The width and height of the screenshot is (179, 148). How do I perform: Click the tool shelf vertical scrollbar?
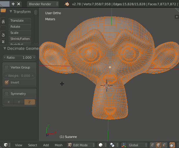click(x=36, y=12)
